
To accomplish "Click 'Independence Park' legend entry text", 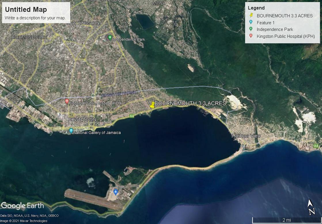I will click(275, 29).
